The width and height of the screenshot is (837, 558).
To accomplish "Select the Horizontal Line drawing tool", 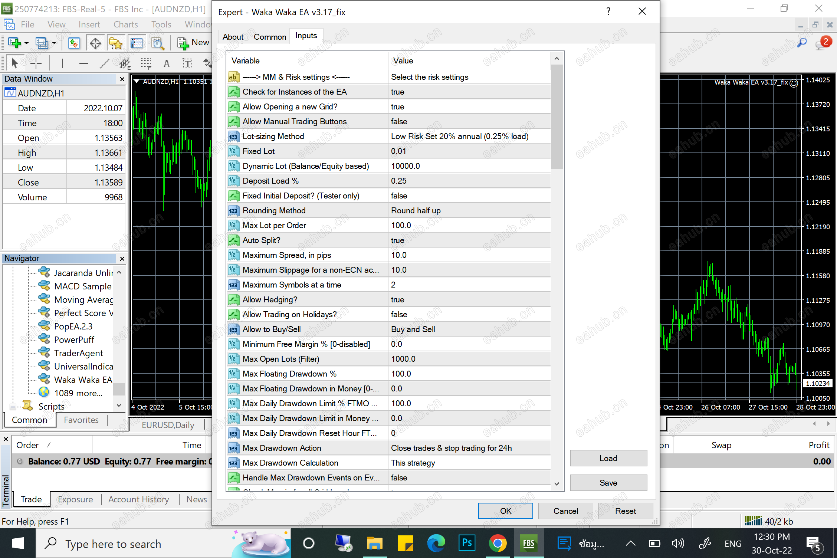I will tap(83, 62).
